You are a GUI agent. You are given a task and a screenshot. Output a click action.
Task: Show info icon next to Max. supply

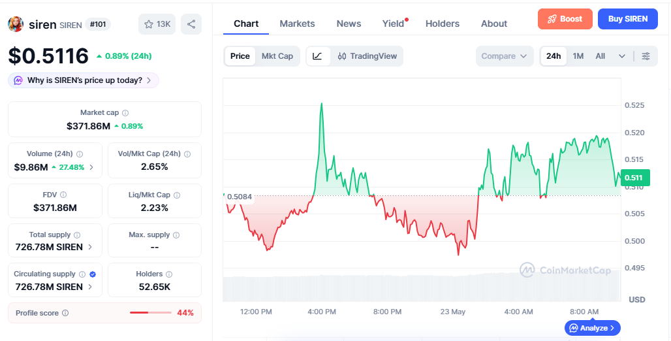coord(176,235)
